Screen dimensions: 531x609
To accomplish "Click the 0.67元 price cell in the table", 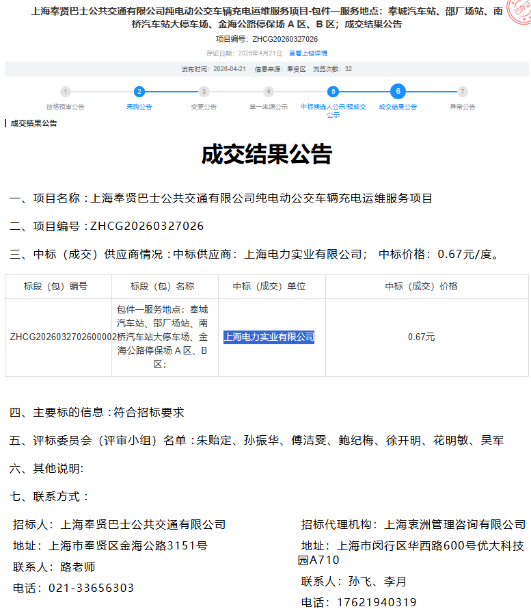I will (x=421, y=337).
